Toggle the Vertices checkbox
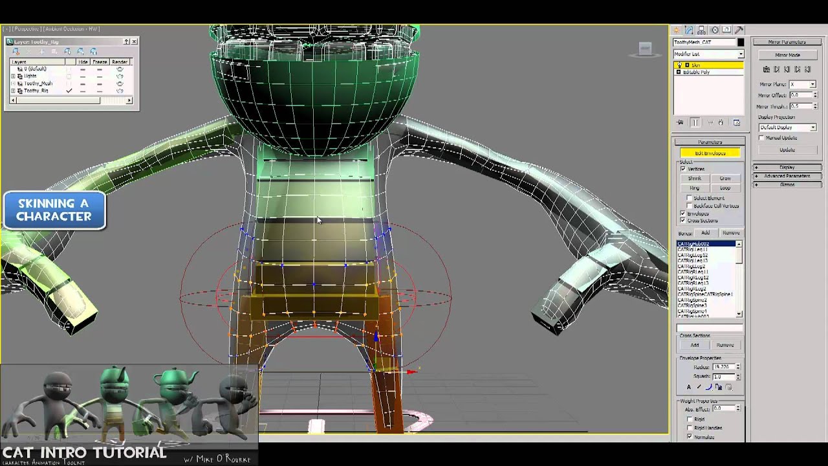 pyautogui.click(x=683, y=169)
